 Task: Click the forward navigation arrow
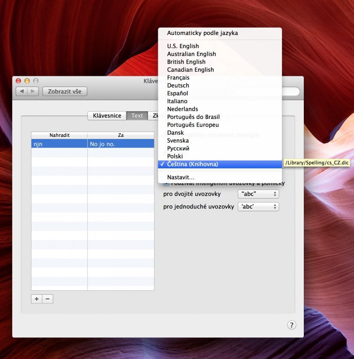[33, 92]
